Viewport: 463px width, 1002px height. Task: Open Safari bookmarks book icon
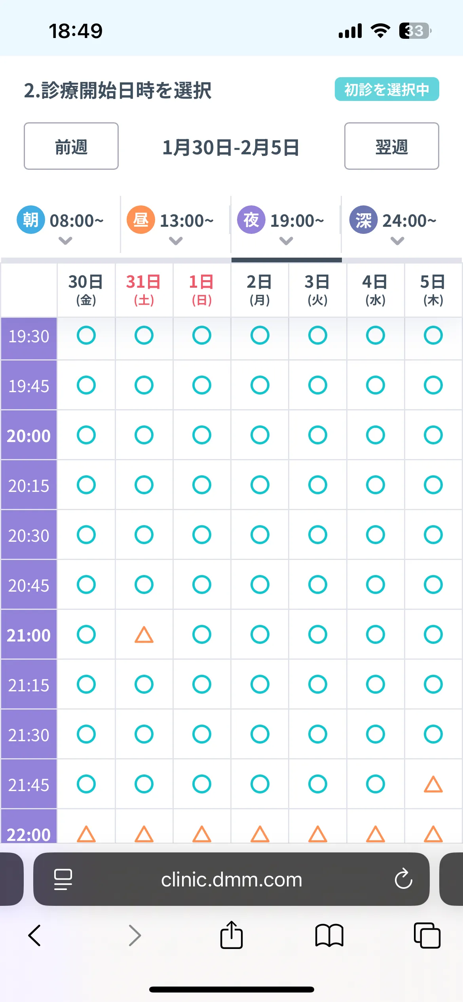tap(329, 936)
